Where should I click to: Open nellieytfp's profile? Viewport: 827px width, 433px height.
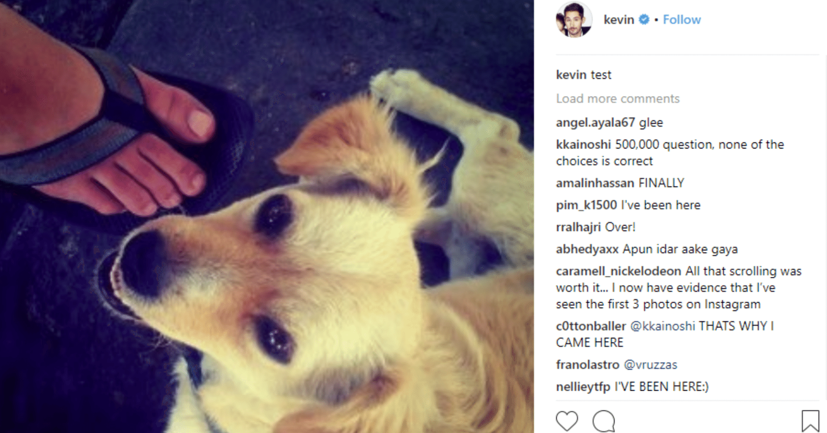pyautogui.click(x=583, y=387)
